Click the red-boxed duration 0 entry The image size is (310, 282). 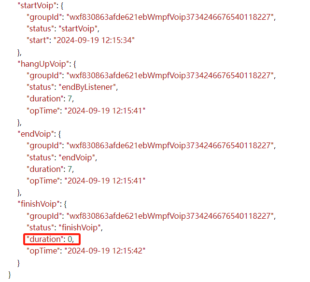[52, 240]
